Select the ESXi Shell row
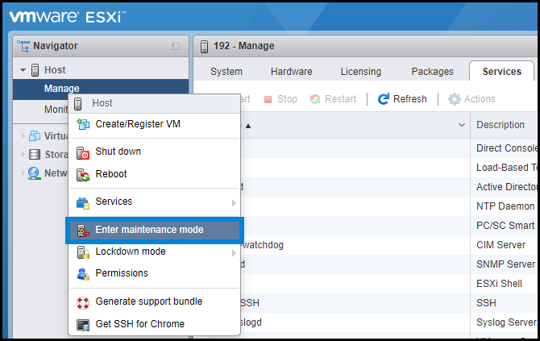The width and height of the screenshot is (540, 341). point(389,284)
